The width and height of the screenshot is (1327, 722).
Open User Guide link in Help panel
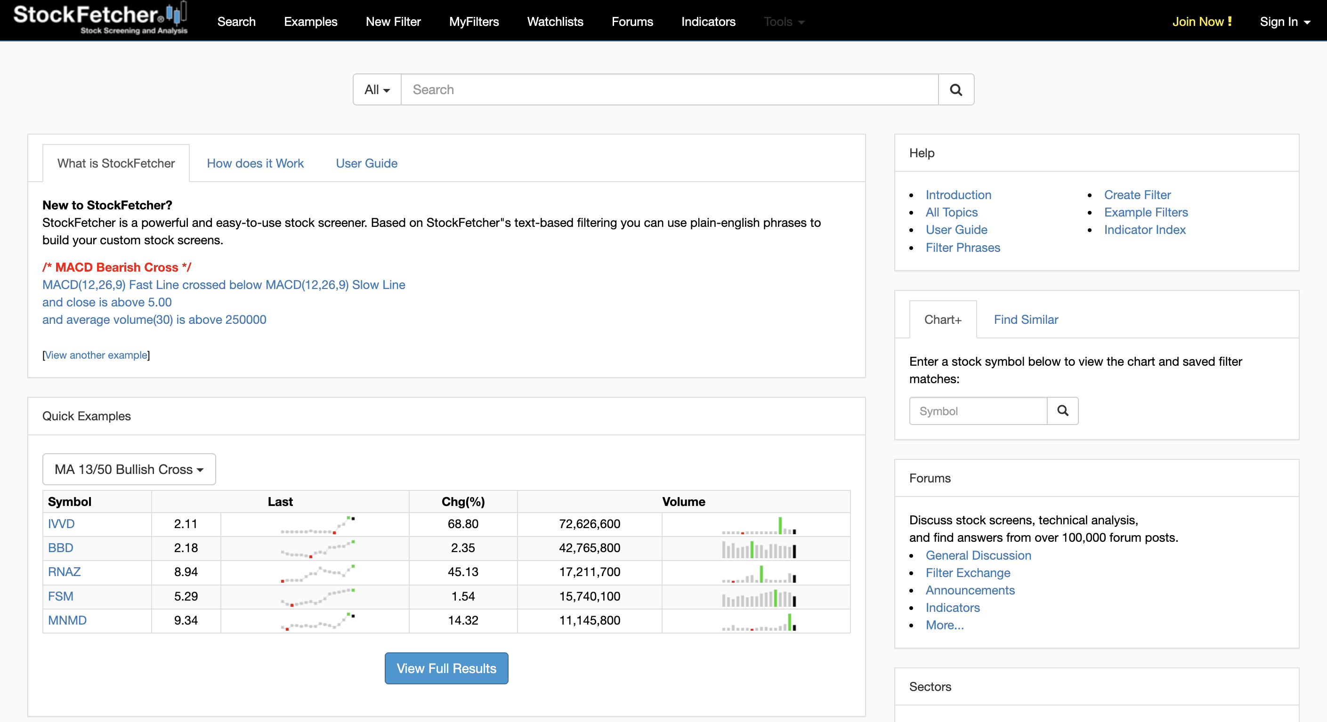pos(956,230)
